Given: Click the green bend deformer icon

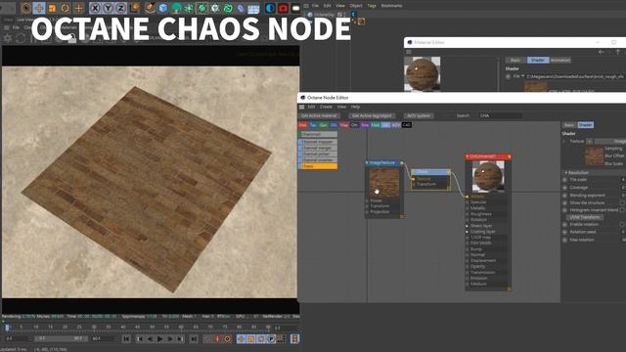Looking at the screenshot, I should tap(228, 8).
